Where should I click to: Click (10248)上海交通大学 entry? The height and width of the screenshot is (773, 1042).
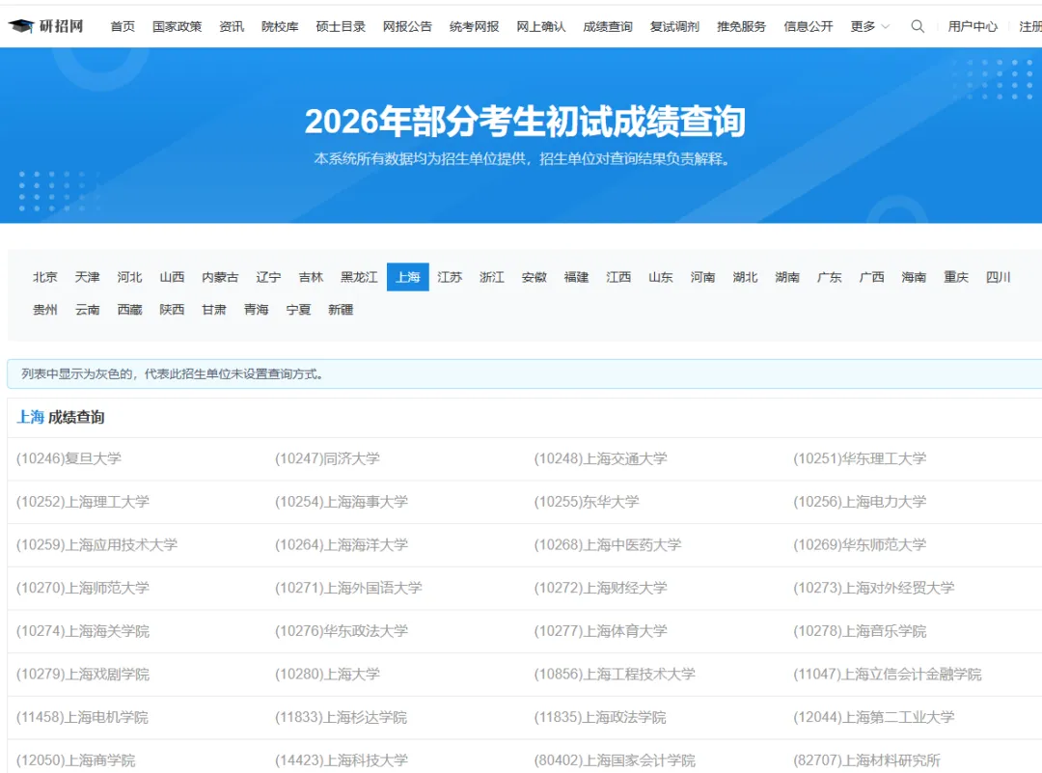tap(601, 458)
